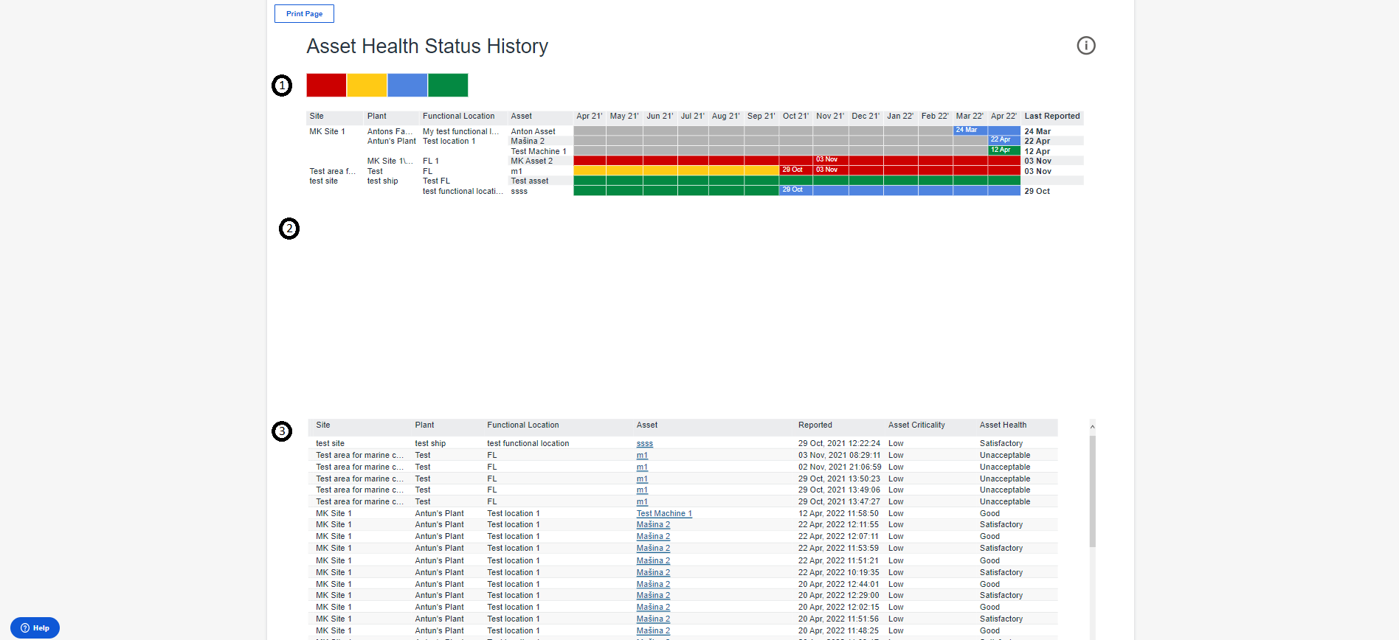Select the green legend color swatch
Screen dimensions: 1399x640
448,86
